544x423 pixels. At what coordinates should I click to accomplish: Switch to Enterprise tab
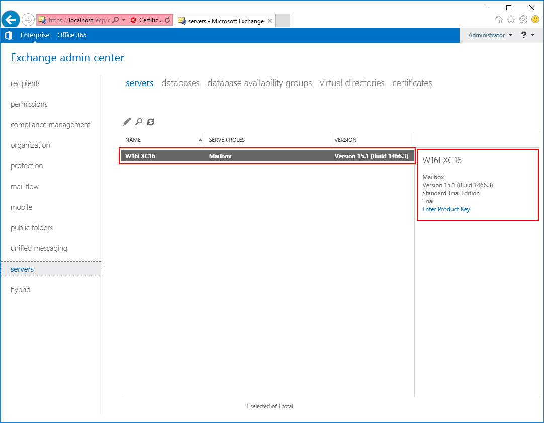[x=35, y=35]
